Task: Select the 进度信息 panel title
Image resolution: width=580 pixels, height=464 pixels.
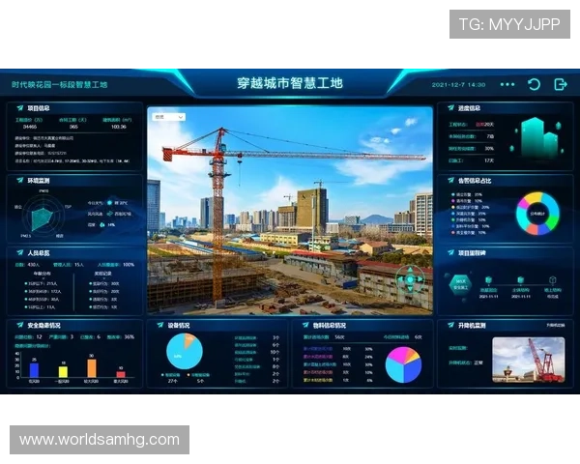Action: [469, 108]
